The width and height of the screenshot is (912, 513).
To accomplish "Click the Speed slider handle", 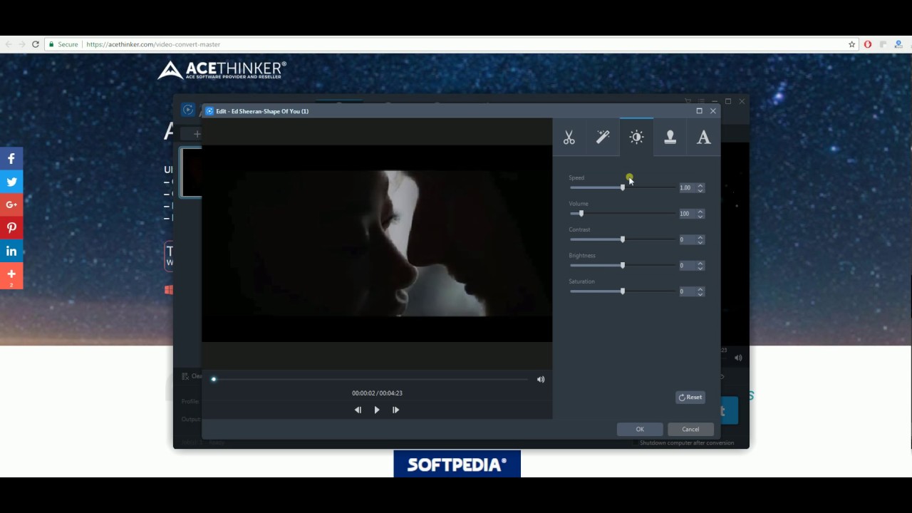I will pos(623,187).
